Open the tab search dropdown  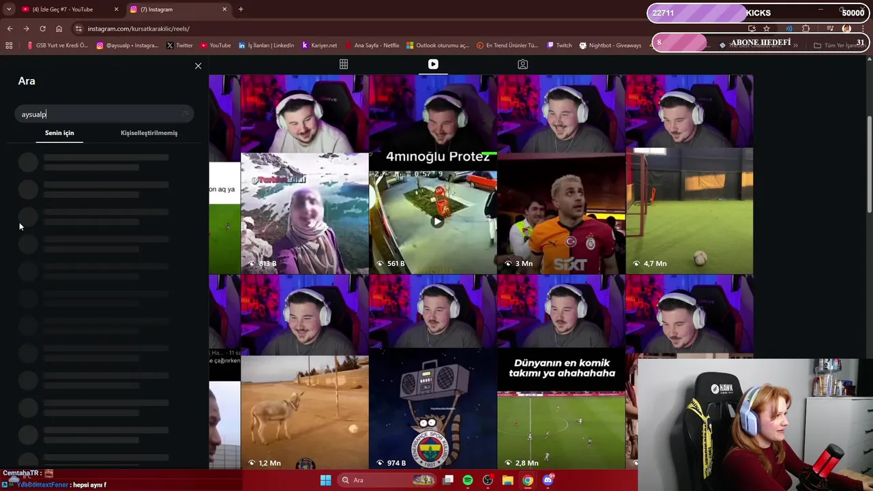point(8,10)
